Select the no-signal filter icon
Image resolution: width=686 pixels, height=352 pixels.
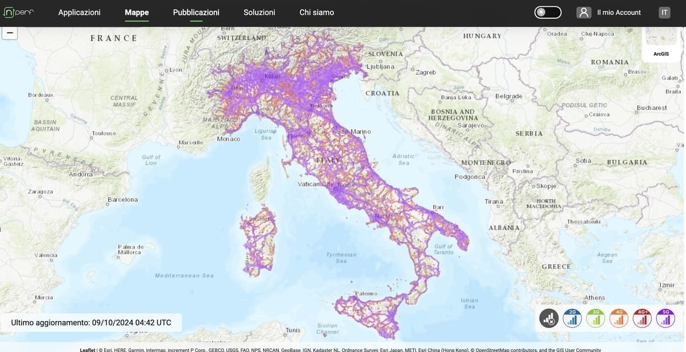tap(548, 318)
